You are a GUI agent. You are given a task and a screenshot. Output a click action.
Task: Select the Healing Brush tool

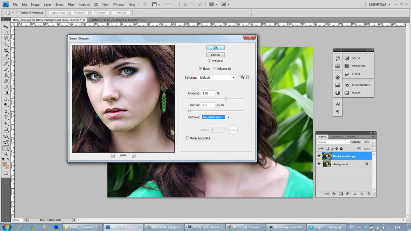click(6, 63)
